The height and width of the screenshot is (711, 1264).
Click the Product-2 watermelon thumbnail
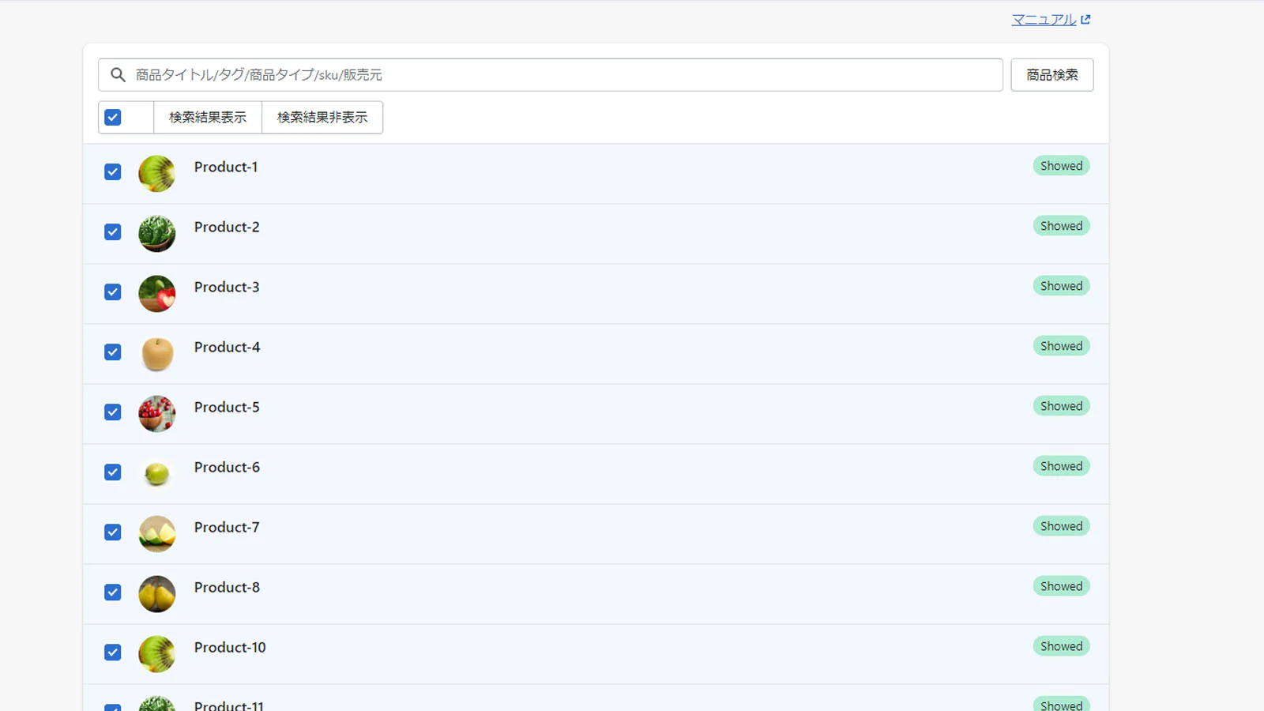[157, 234]
